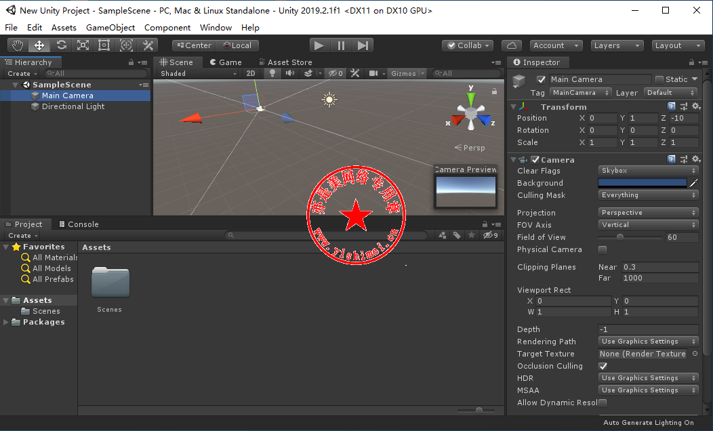Toggle pivot mode Center button
Image resolution: width=713 pixels, height=431 pixels.
click(x=194, y=45)
